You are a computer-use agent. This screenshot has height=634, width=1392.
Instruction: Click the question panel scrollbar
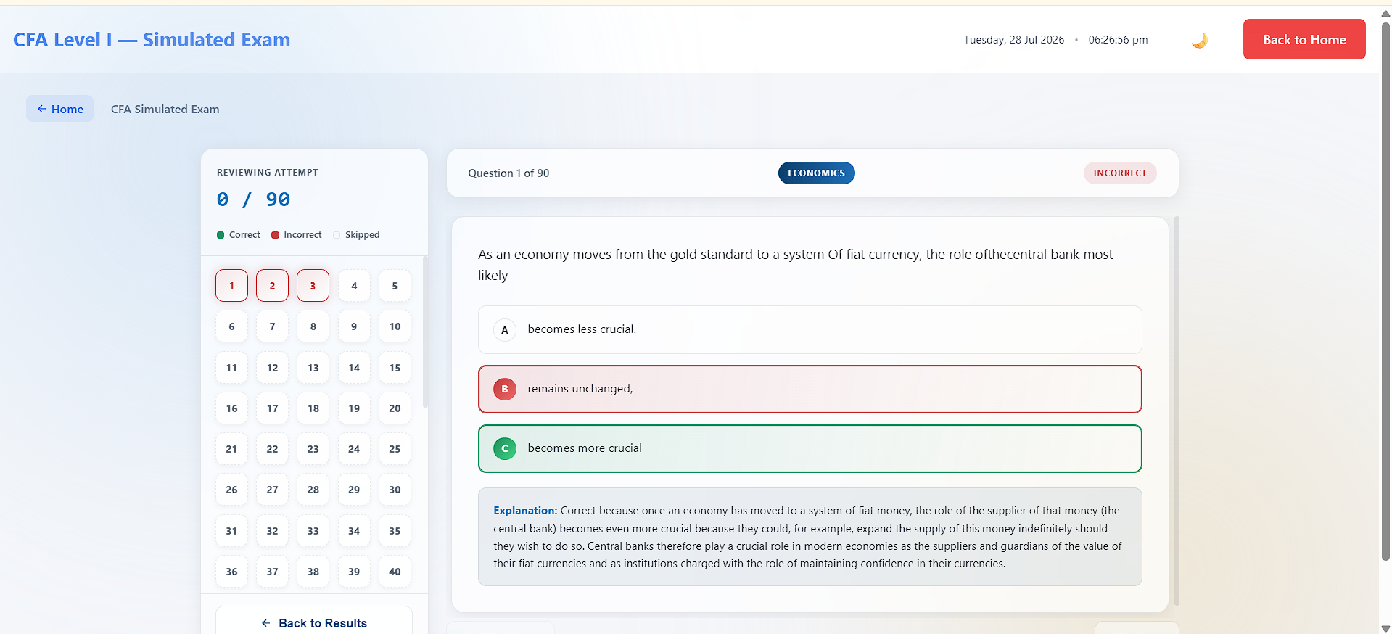tap(1177, 411)
